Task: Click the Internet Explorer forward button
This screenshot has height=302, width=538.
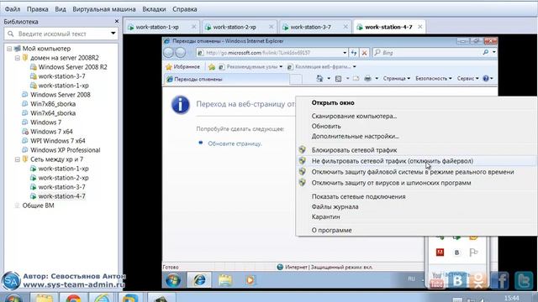Action: tap(181, 52)
